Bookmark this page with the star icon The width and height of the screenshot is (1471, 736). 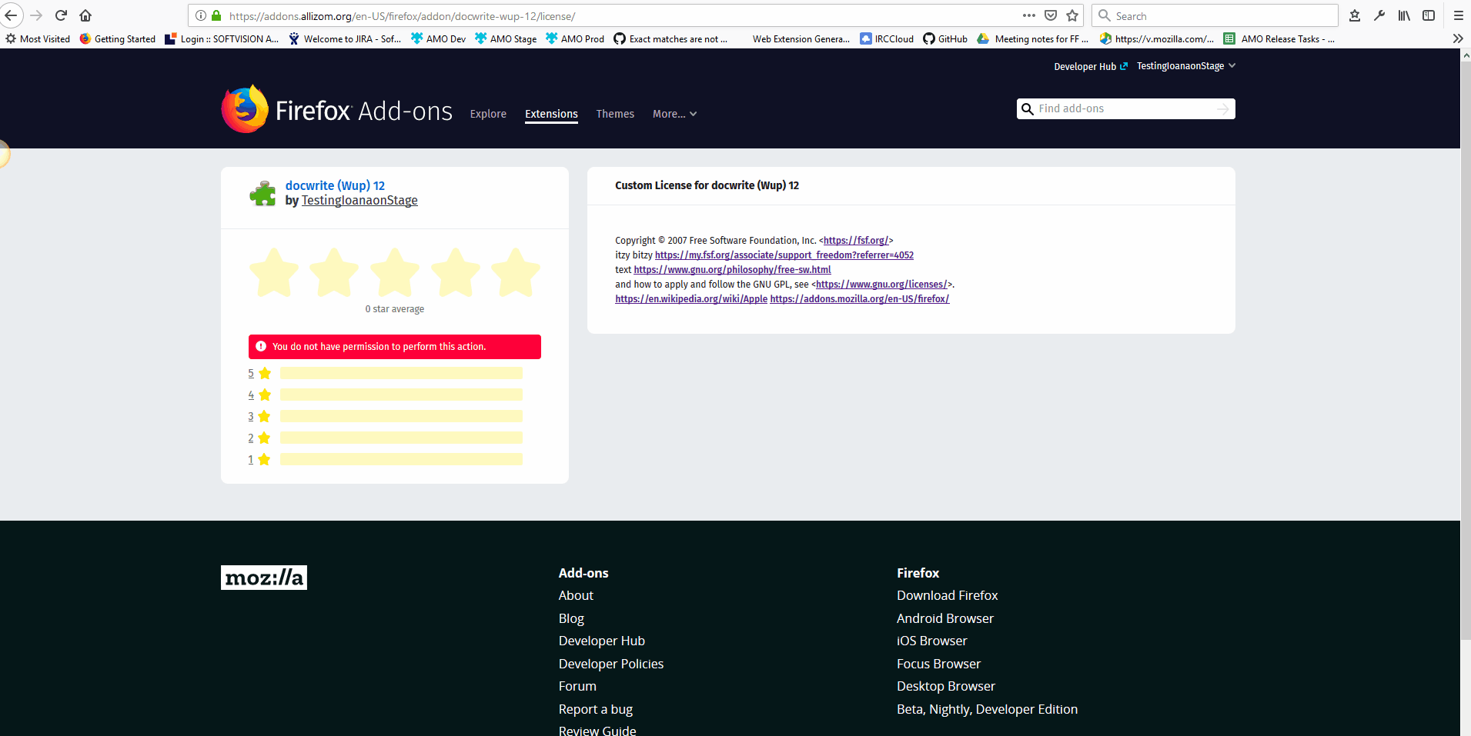click(1071, 15)
